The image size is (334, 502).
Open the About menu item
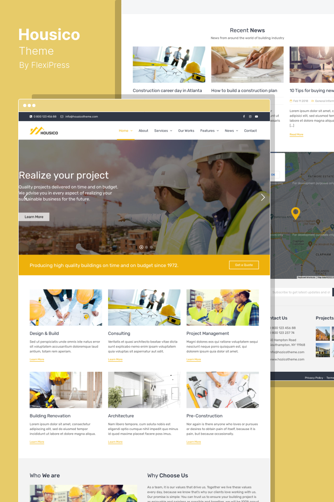click(144, 131)
